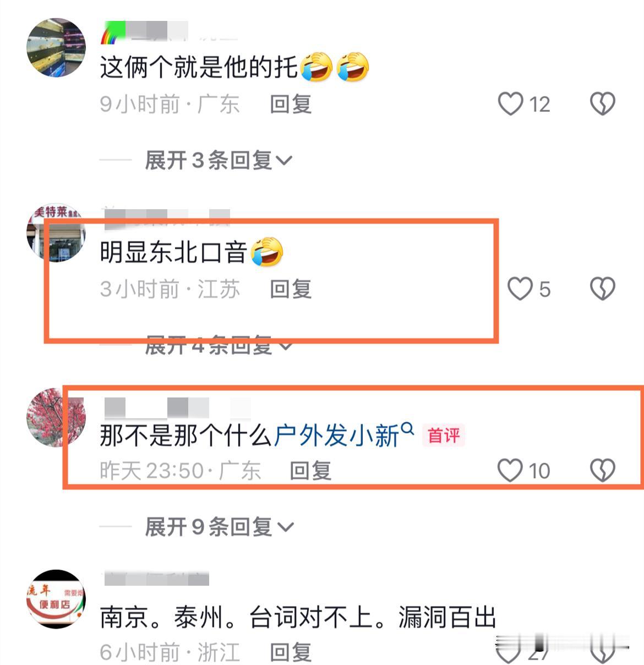Viewport: 644px width, 665px height.
Task: Expand 展开9条回复 replies
Action: 220,527
